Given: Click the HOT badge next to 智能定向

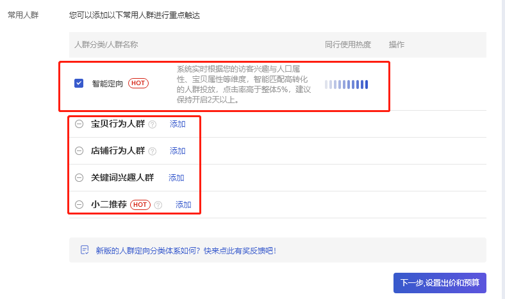Looking at the screenshot, I should (138, 83).
